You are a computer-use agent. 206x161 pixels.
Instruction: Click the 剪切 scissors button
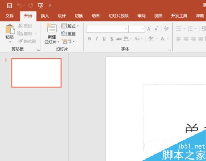pyautogui.click(x=25, y=26)
